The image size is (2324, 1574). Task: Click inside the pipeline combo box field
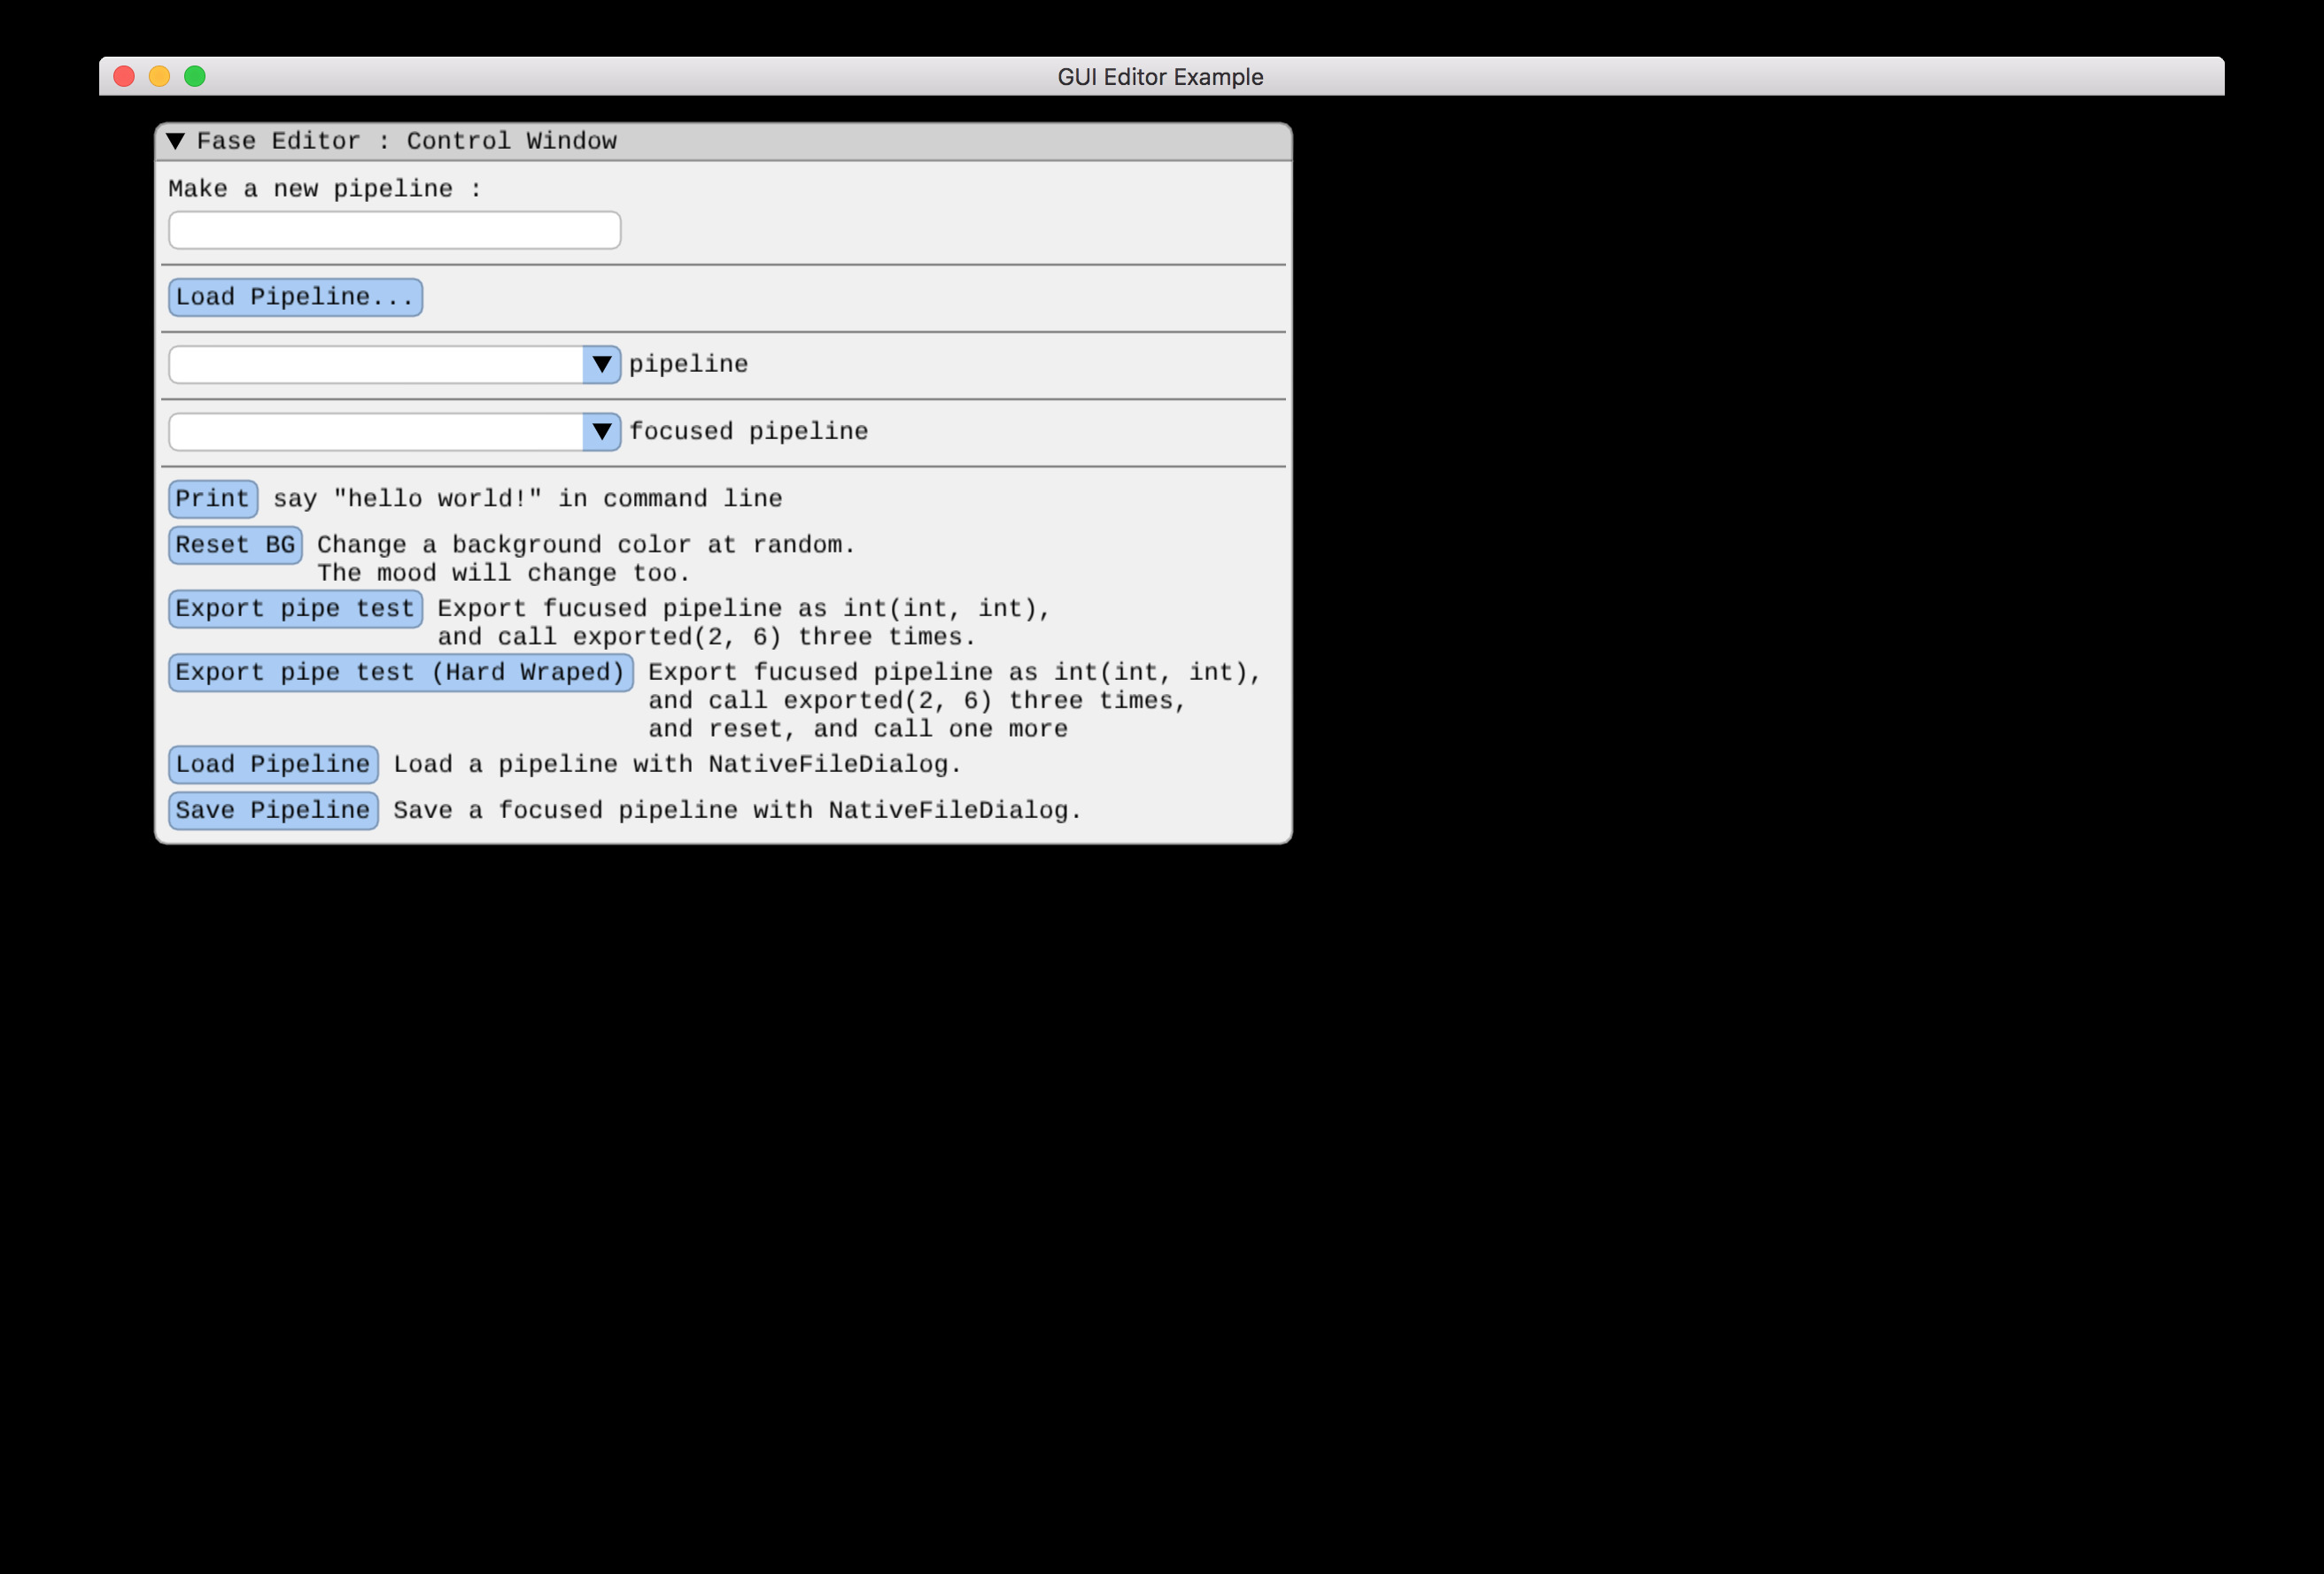(376, 365)
